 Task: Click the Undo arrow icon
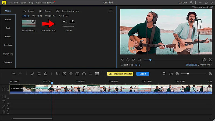point(13,74)
